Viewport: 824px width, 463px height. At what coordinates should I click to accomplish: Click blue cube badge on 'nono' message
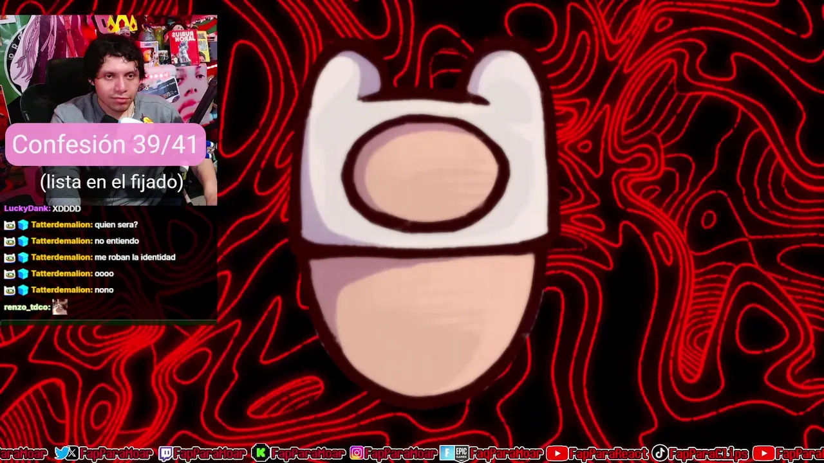click(23, 290)
